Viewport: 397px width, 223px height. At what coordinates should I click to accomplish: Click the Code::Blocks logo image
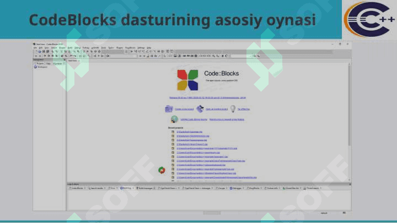click(187, 80)
